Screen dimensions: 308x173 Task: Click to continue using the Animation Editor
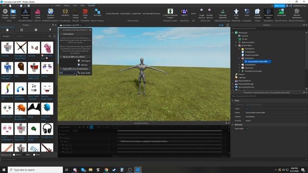[x=144, y=141]
